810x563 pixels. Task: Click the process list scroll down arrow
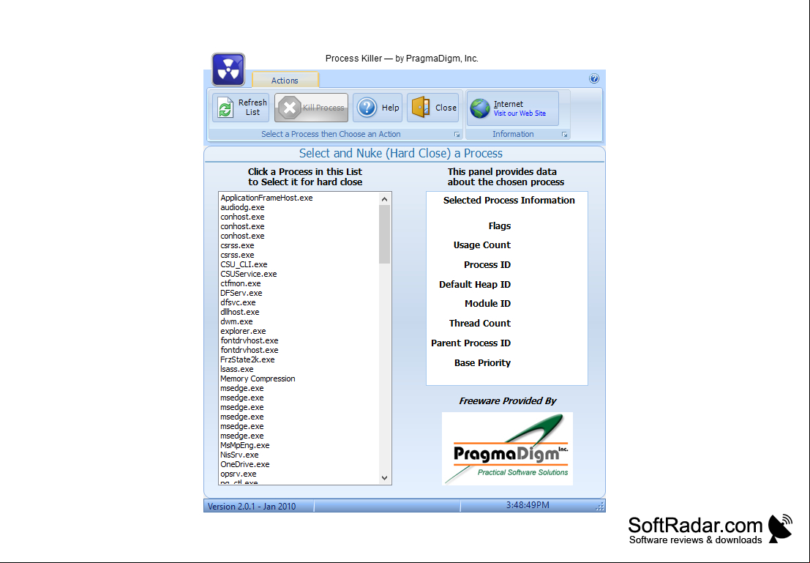coord(384,478)
